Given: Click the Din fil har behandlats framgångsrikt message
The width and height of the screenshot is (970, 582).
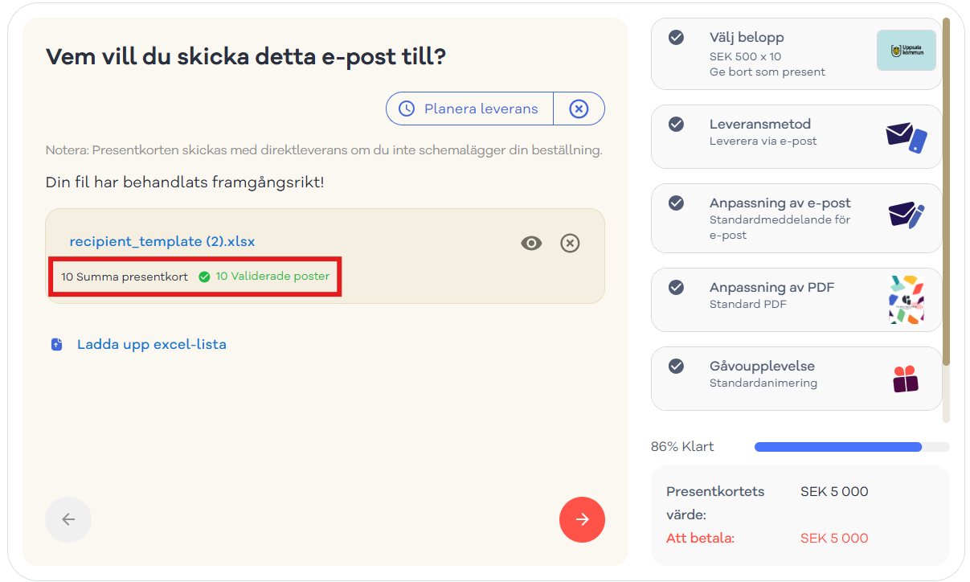Looking at the screenshot, I should click(x=185, y=182).
